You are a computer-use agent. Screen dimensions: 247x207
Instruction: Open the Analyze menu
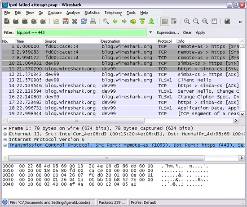[73, 13]
